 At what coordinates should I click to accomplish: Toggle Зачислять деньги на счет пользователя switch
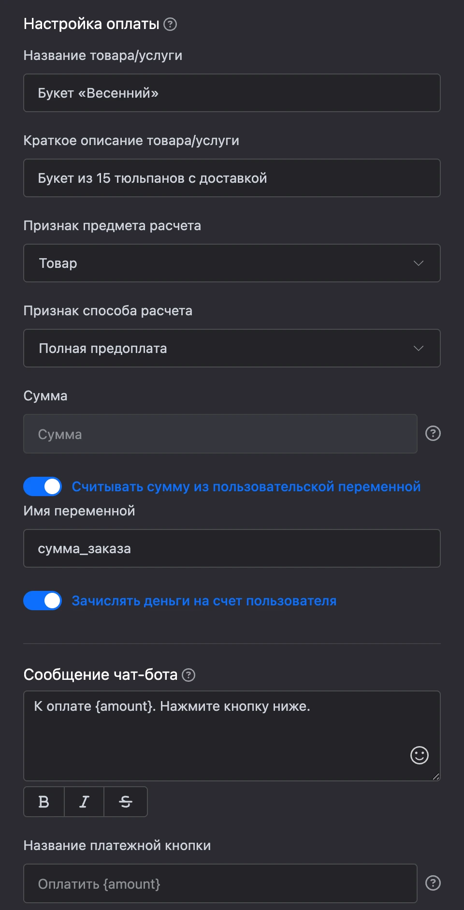(43, 601)
